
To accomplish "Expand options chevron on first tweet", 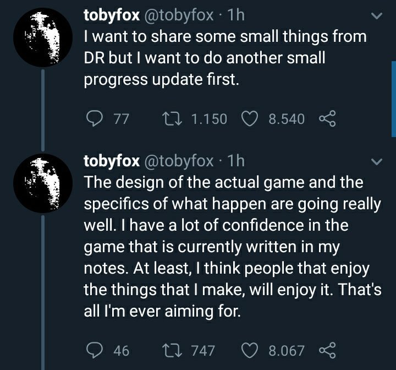I will pyautogui.click(x=377, y=16).
